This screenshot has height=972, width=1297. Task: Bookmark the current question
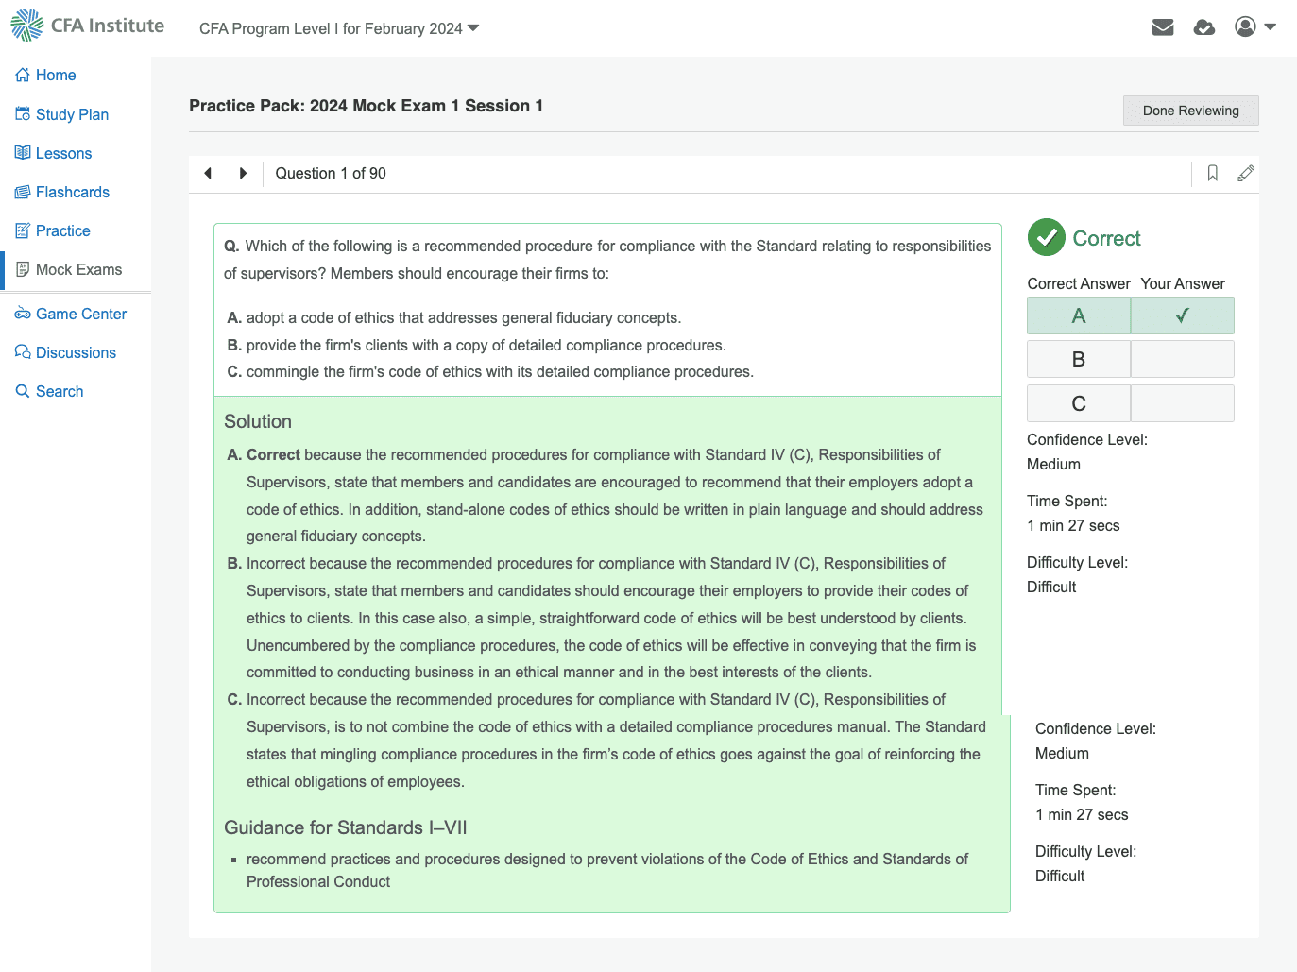click(x=1212, y=174)
